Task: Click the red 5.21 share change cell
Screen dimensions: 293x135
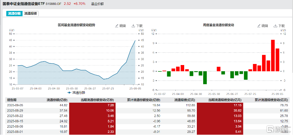Action: (x=93, y=121)
